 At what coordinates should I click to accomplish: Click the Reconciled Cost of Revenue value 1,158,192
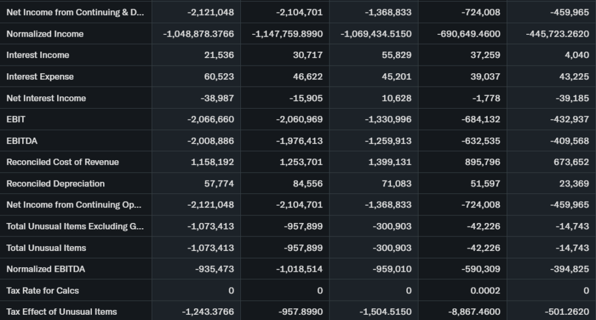(212, 162)
